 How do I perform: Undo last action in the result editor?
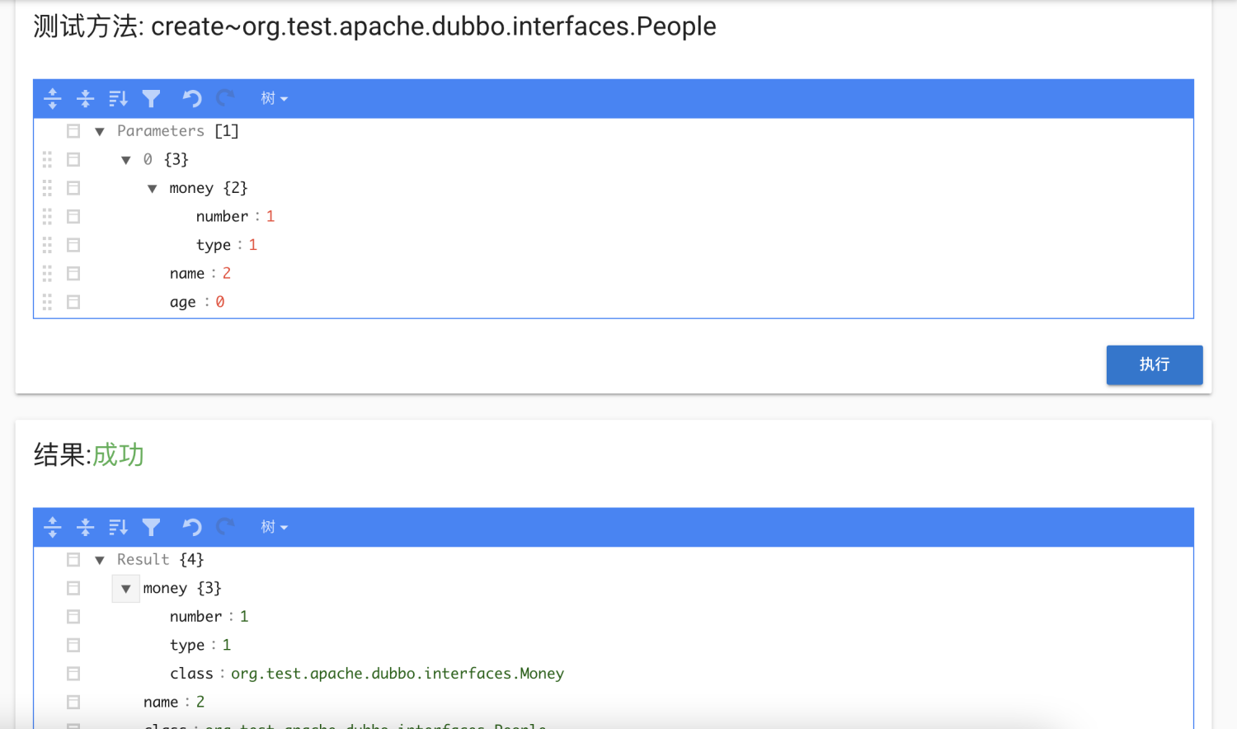coord(192,527)
